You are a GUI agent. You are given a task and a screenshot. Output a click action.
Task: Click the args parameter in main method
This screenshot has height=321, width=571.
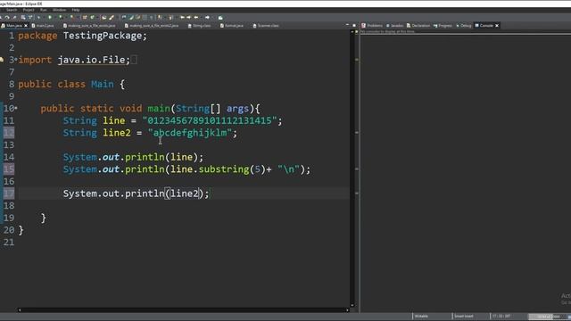pyautogui.click(x=238, y=109)
